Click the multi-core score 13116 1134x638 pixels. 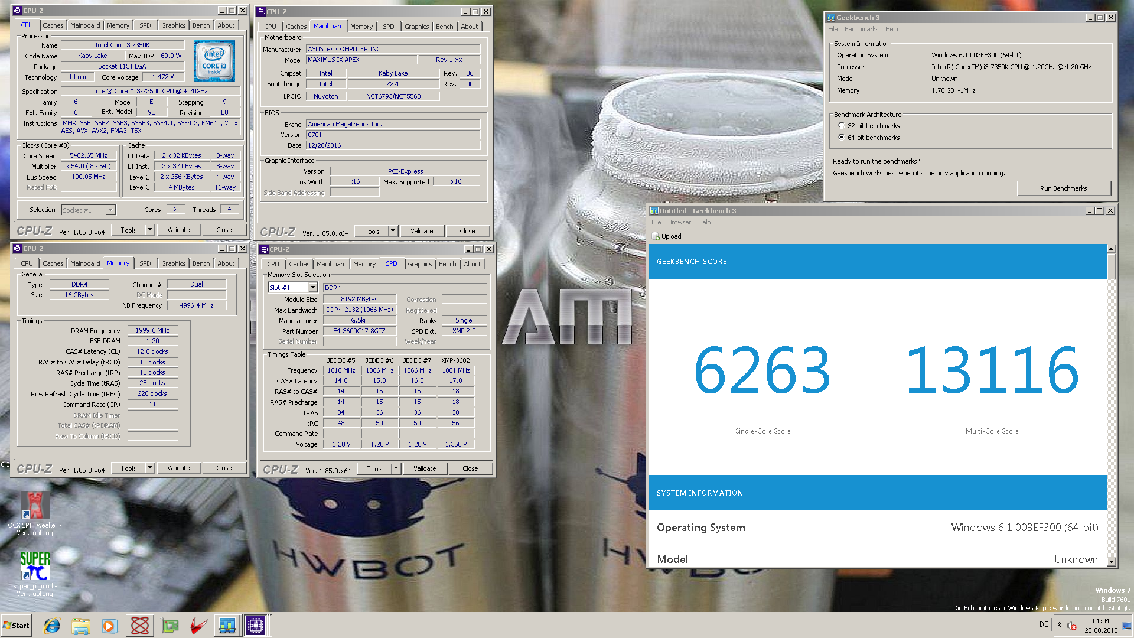[992, 371]
